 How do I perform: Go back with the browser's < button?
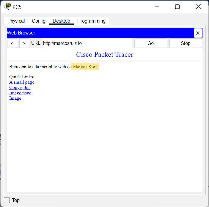pyautogui.click(x=12, y=43)
